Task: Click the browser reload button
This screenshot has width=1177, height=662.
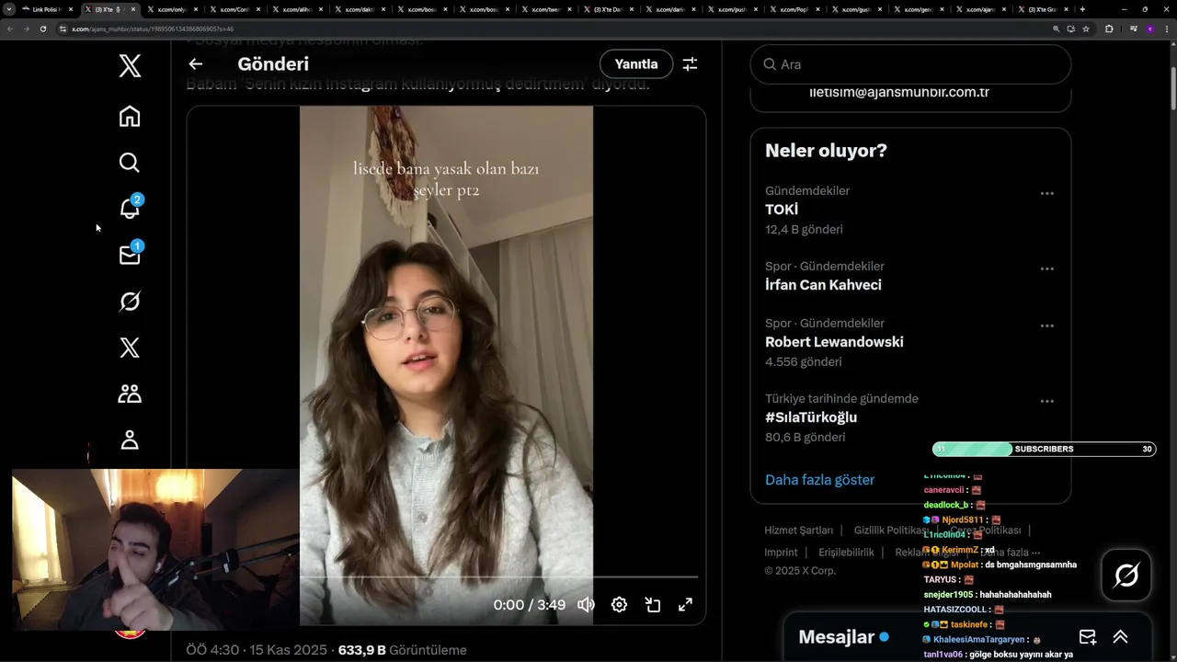Action: (42, 29)
